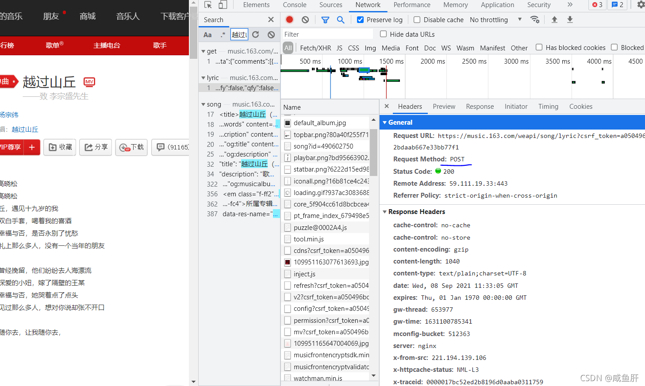This screenshot has height=386, width=645.
Task: Open the messages counter badge showing 2
Action: point(618,5)
